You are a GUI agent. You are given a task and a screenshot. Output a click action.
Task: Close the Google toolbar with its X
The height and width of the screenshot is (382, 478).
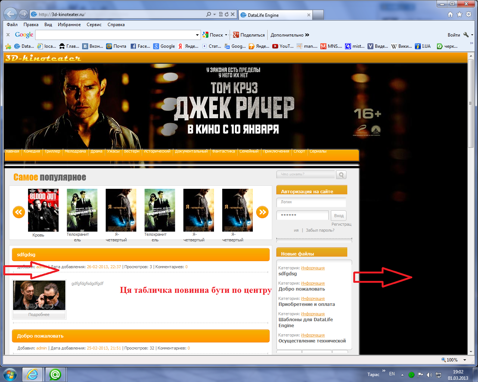point(8,35)
